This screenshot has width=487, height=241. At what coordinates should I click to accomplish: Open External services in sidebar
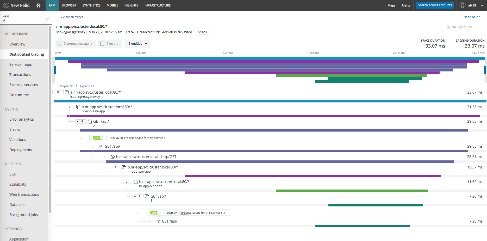tap(24, 85)
